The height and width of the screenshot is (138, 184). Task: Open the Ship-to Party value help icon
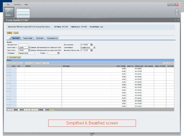29,50
